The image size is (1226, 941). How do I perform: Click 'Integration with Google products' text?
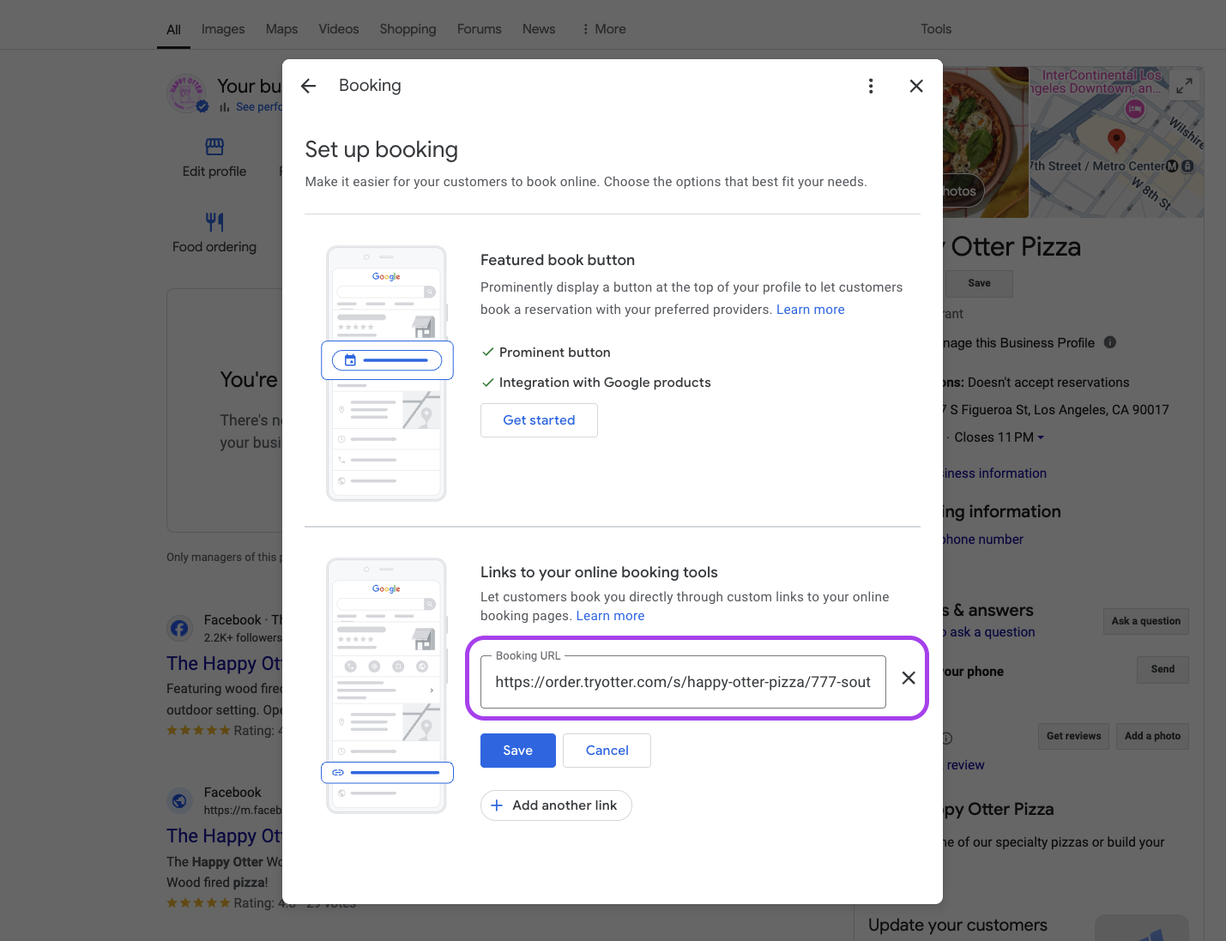(x=605, y=383)
